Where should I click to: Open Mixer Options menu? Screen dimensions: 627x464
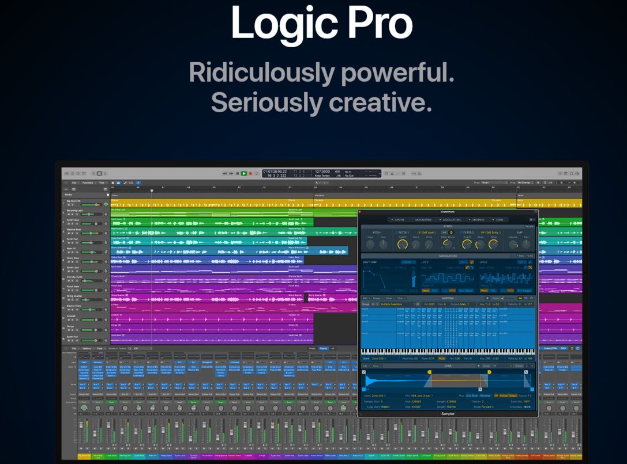coord(87,349)
